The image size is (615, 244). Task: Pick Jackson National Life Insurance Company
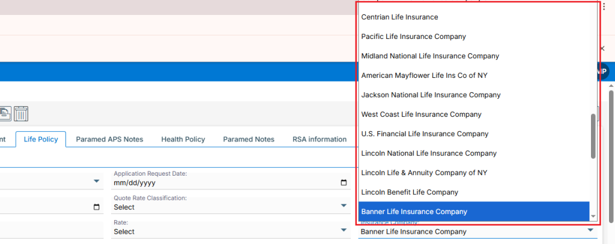pyautogui.click(x=431, y=95)
